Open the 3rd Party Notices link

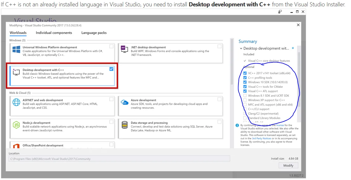point(261,138)
